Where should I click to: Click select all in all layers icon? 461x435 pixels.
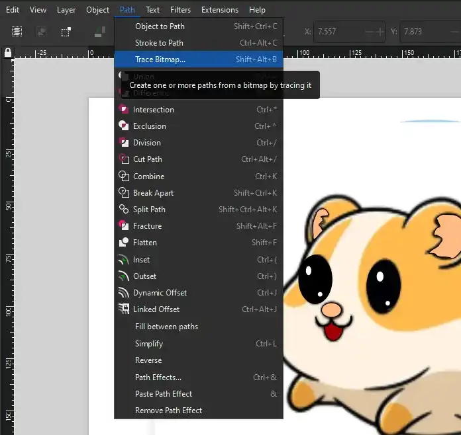point(17,32)
